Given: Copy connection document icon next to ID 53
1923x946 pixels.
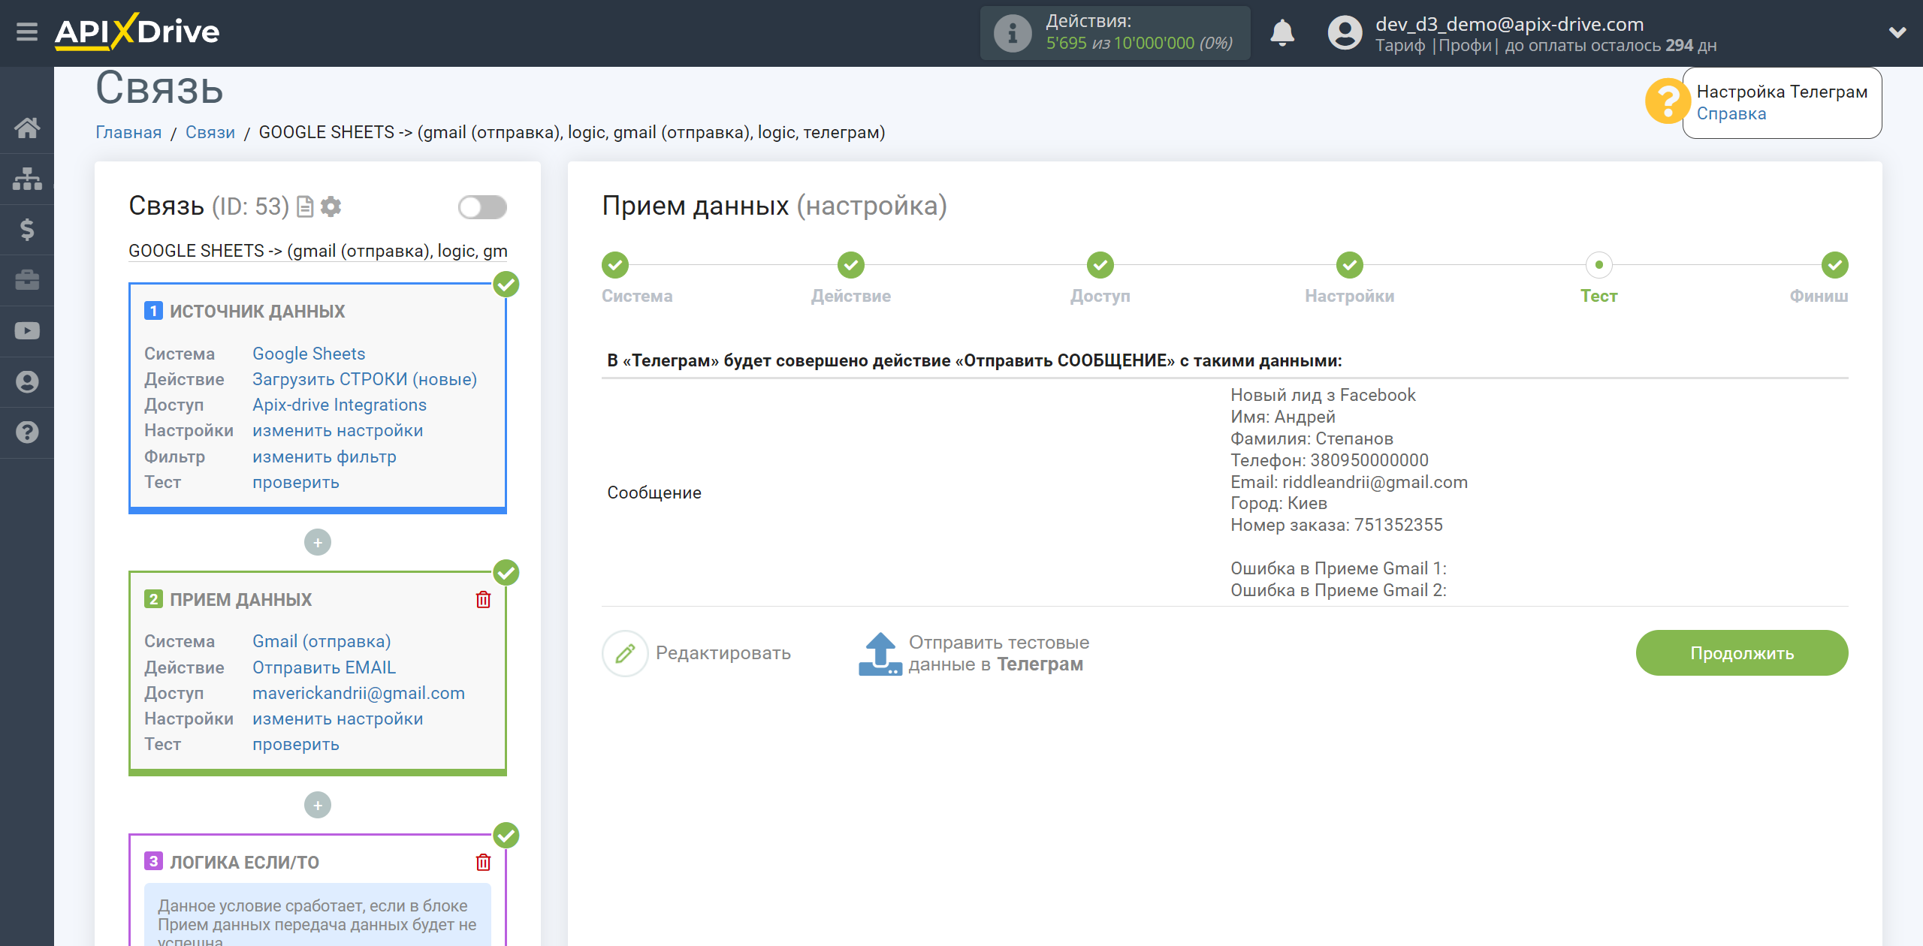Looking at the screenshot, I should pyautogui.click(x=305, y=206).
